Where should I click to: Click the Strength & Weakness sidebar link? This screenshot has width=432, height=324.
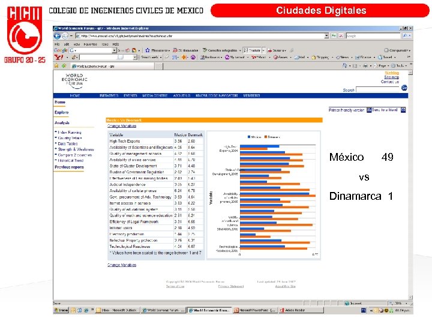[76, 149]
